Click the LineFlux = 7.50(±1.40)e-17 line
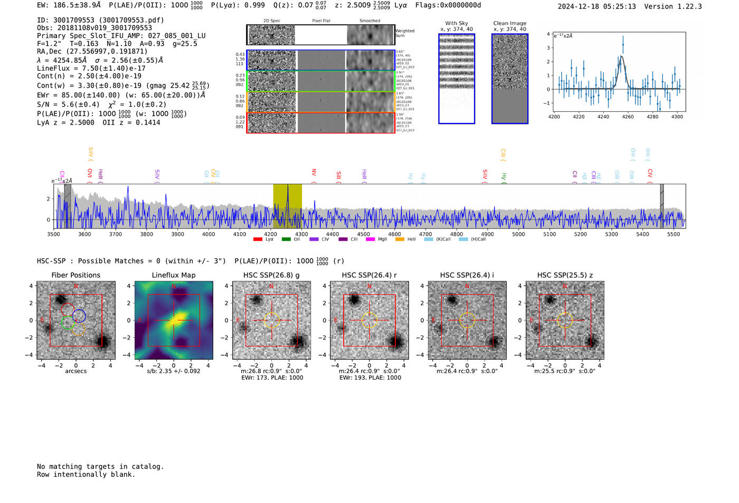Viewport: 739px width, 503px height. pos(91,68)
